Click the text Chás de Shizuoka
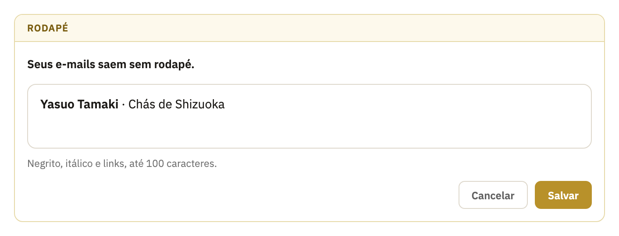The width and height of the screenshot is (619, 236). 176,104
